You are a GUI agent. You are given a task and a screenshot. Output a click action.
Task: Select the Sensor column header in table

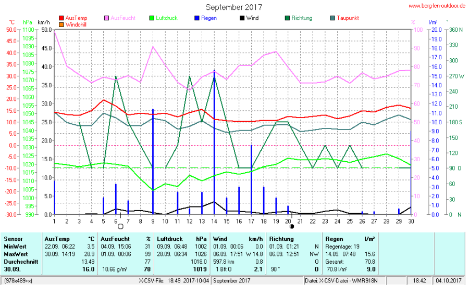[13, 239]
